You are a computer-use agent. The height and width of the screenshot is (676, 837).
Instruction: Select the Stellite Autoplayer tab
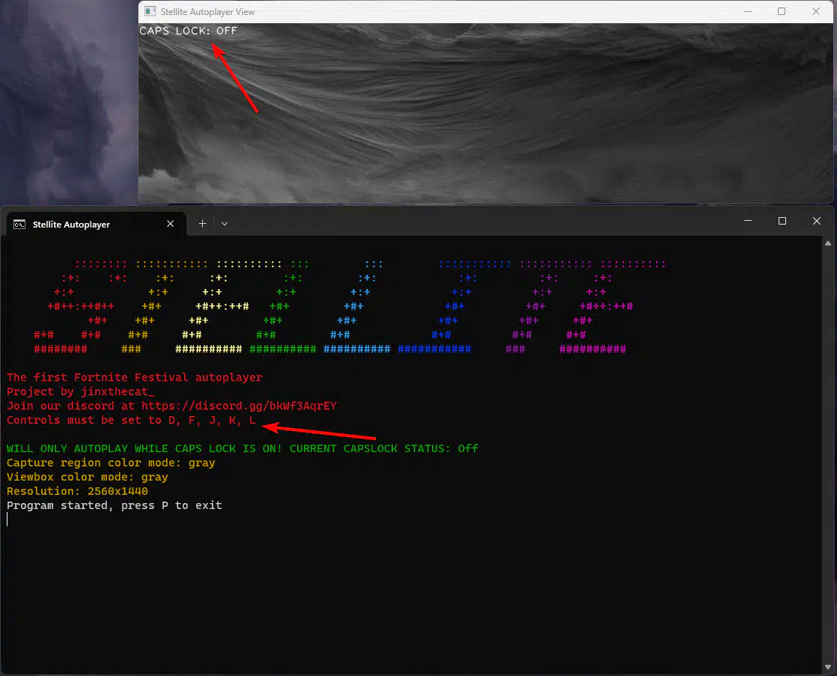pyautogui.click(x=82, y=225)
